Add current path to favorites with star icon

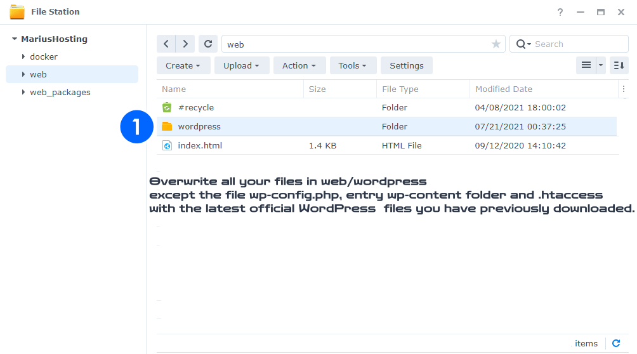point(496,44)
